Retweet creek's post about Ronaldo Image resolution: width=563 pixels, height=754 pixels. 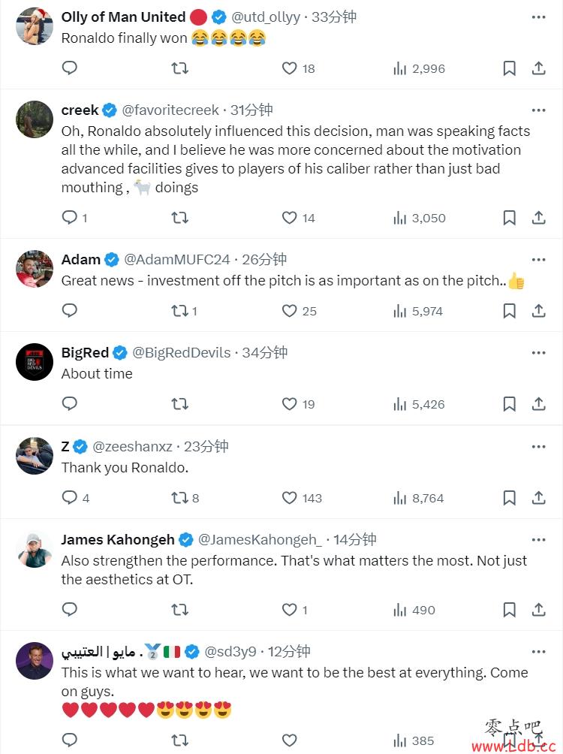(x=180, y=218)
